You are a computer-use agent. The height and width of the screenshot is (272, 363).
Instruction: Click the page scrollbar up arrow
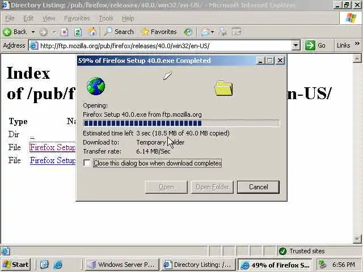[x=357, y=58]
